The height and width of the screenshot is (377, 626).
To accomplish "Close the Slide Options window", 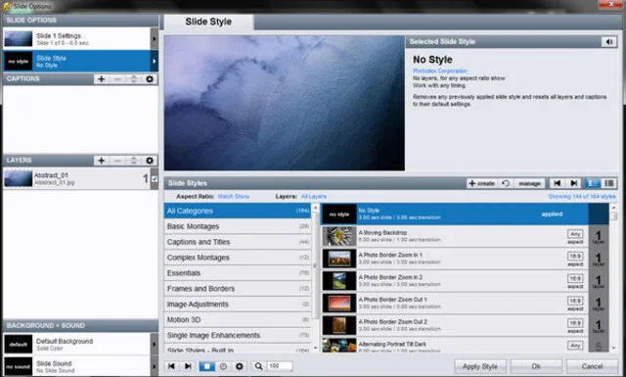I will 611,4.
